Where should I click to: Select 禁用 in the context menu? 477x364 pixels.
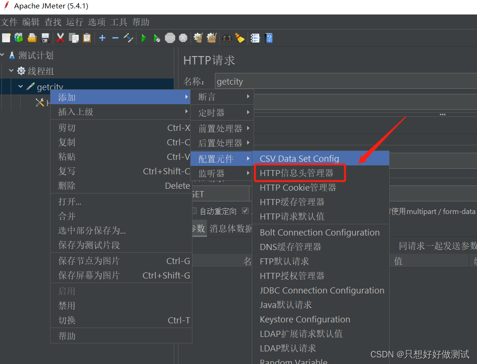(x=121, y=306)
